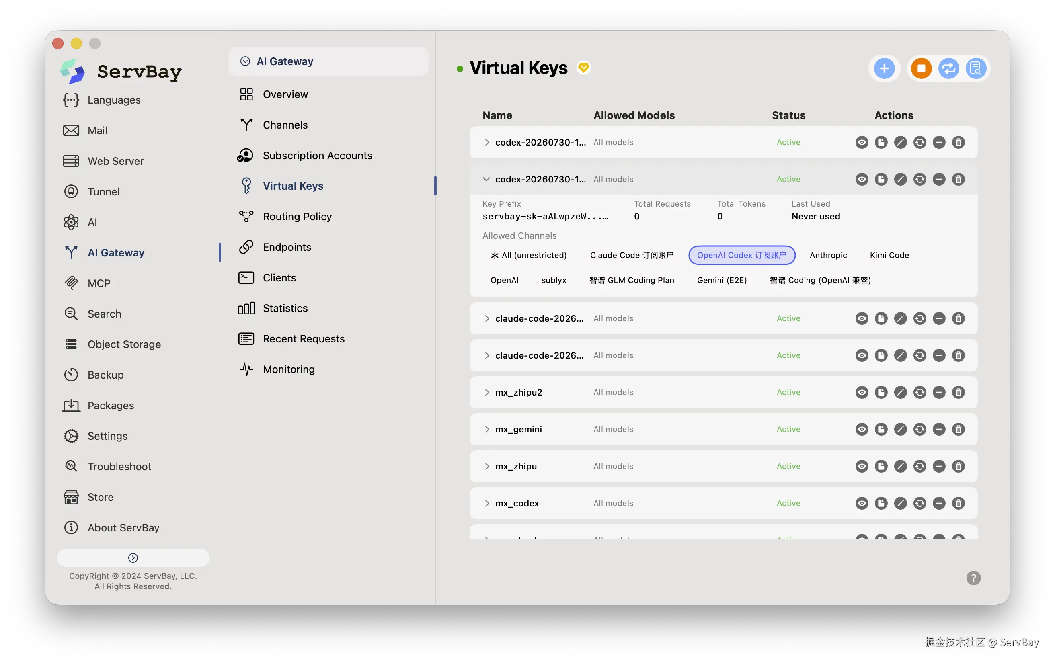This screenshot has height=664, width=1055.
Task: Copy the mx_zhipu key
Action: pyautogui.click(x=881, y=466)
